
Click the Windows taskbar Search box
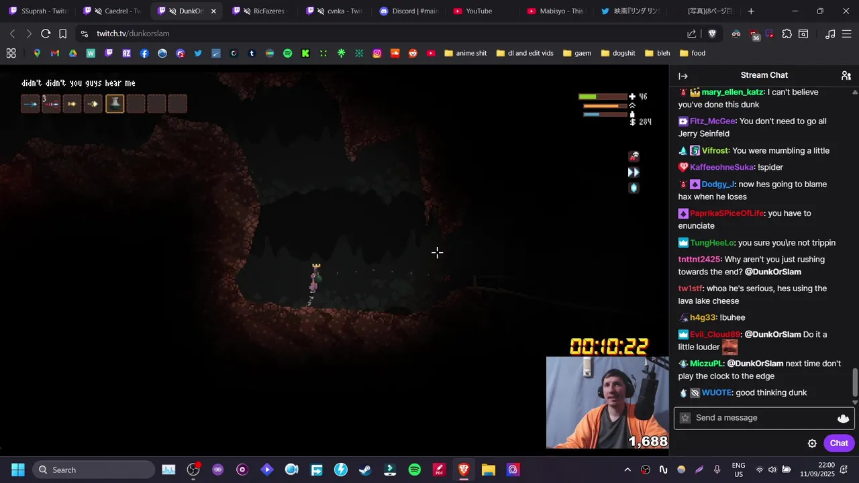tap(93, 470)
